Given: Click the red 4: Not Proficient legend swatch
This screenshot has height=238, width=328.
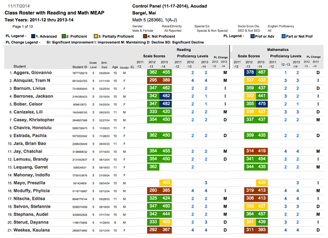Looking at the screenshot, I should click(145, 36).
